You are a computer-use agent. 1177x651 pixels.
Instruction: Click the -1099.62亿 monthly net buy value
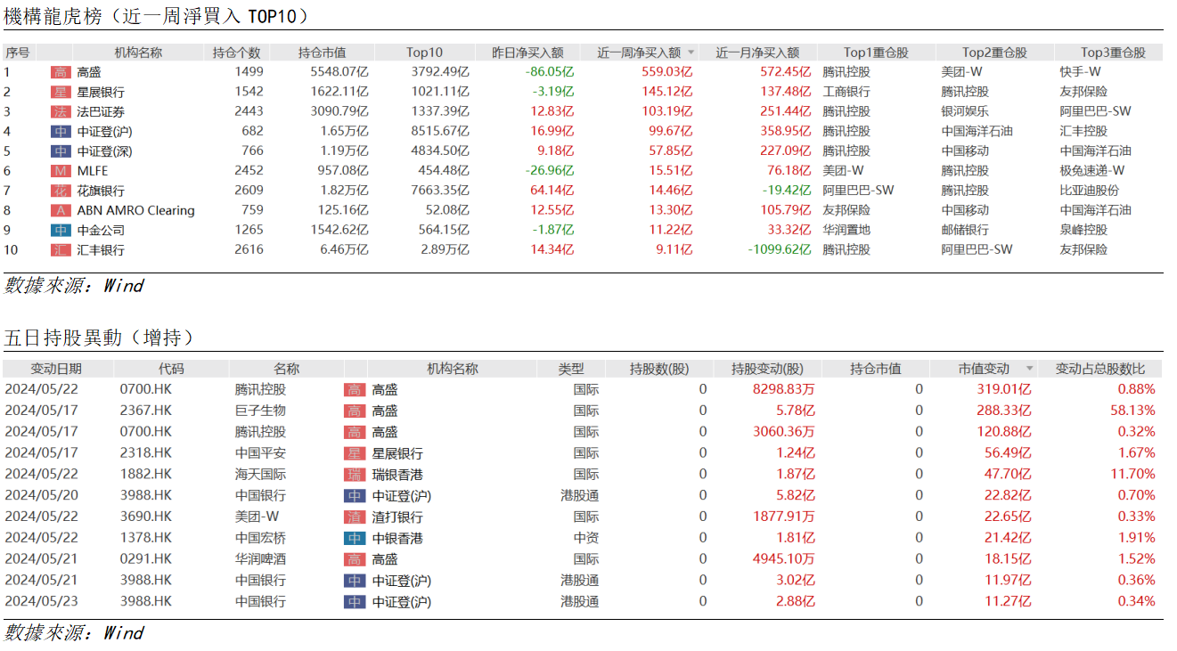(x=780, y=250)
